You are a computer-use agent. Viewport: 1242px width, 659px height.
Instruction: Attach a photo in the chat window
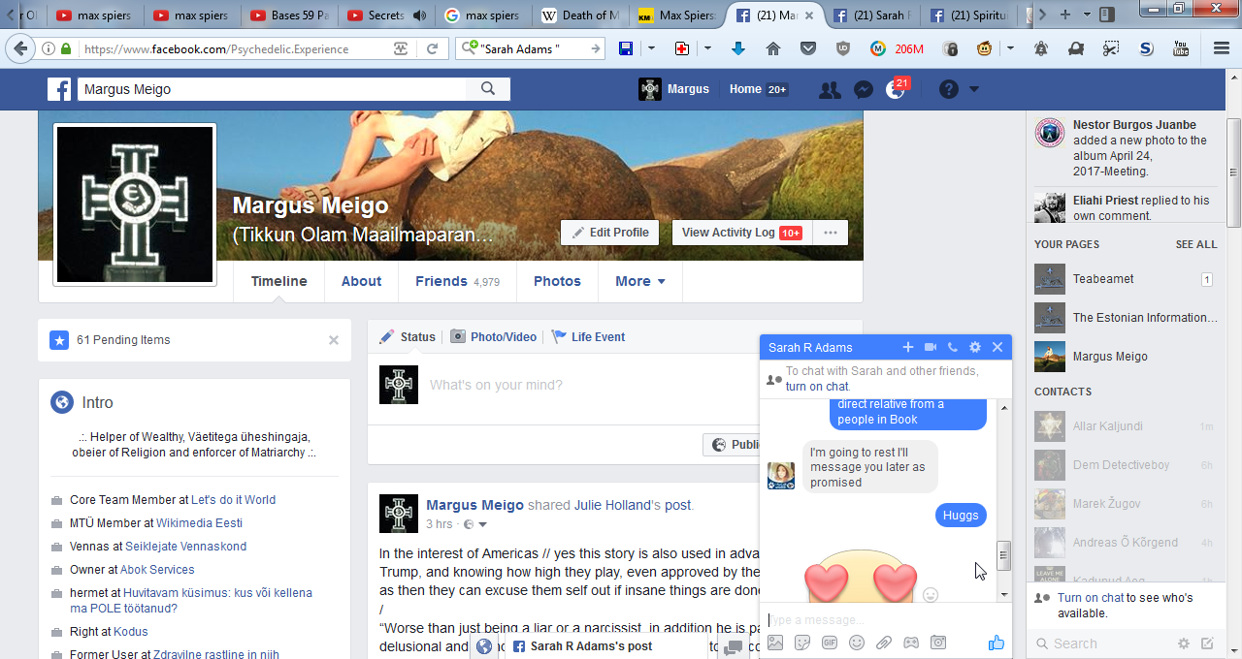click(x=775, y=643)
